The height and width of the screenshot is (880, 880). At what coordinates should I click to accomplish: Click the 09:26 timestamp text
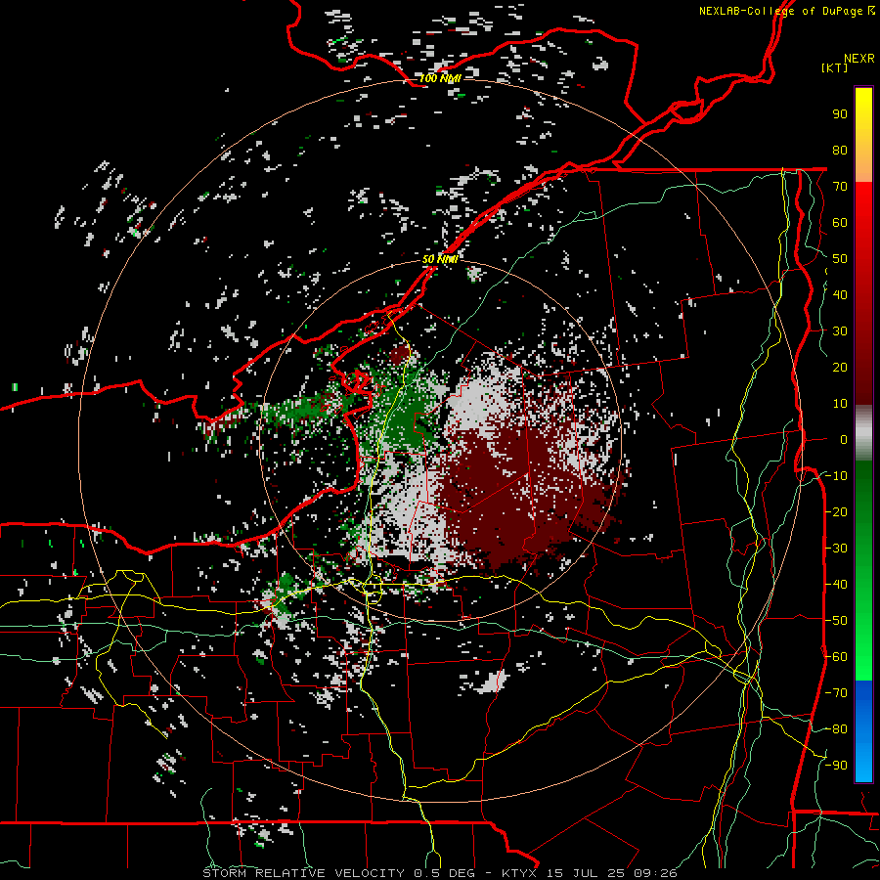click(x=655, y=873)
